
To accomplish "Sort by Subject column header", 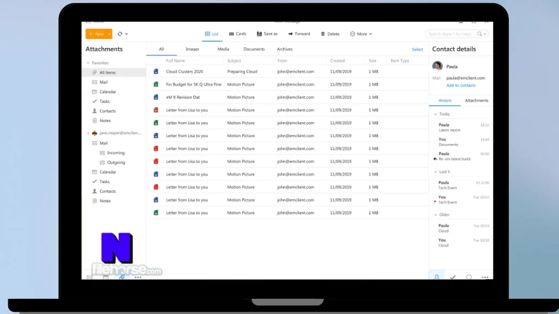I will coord(234,61).
